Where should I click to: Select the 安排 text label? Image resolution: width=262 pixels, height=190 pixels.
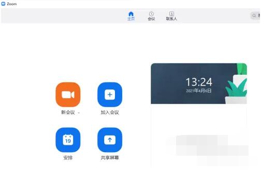68,158
